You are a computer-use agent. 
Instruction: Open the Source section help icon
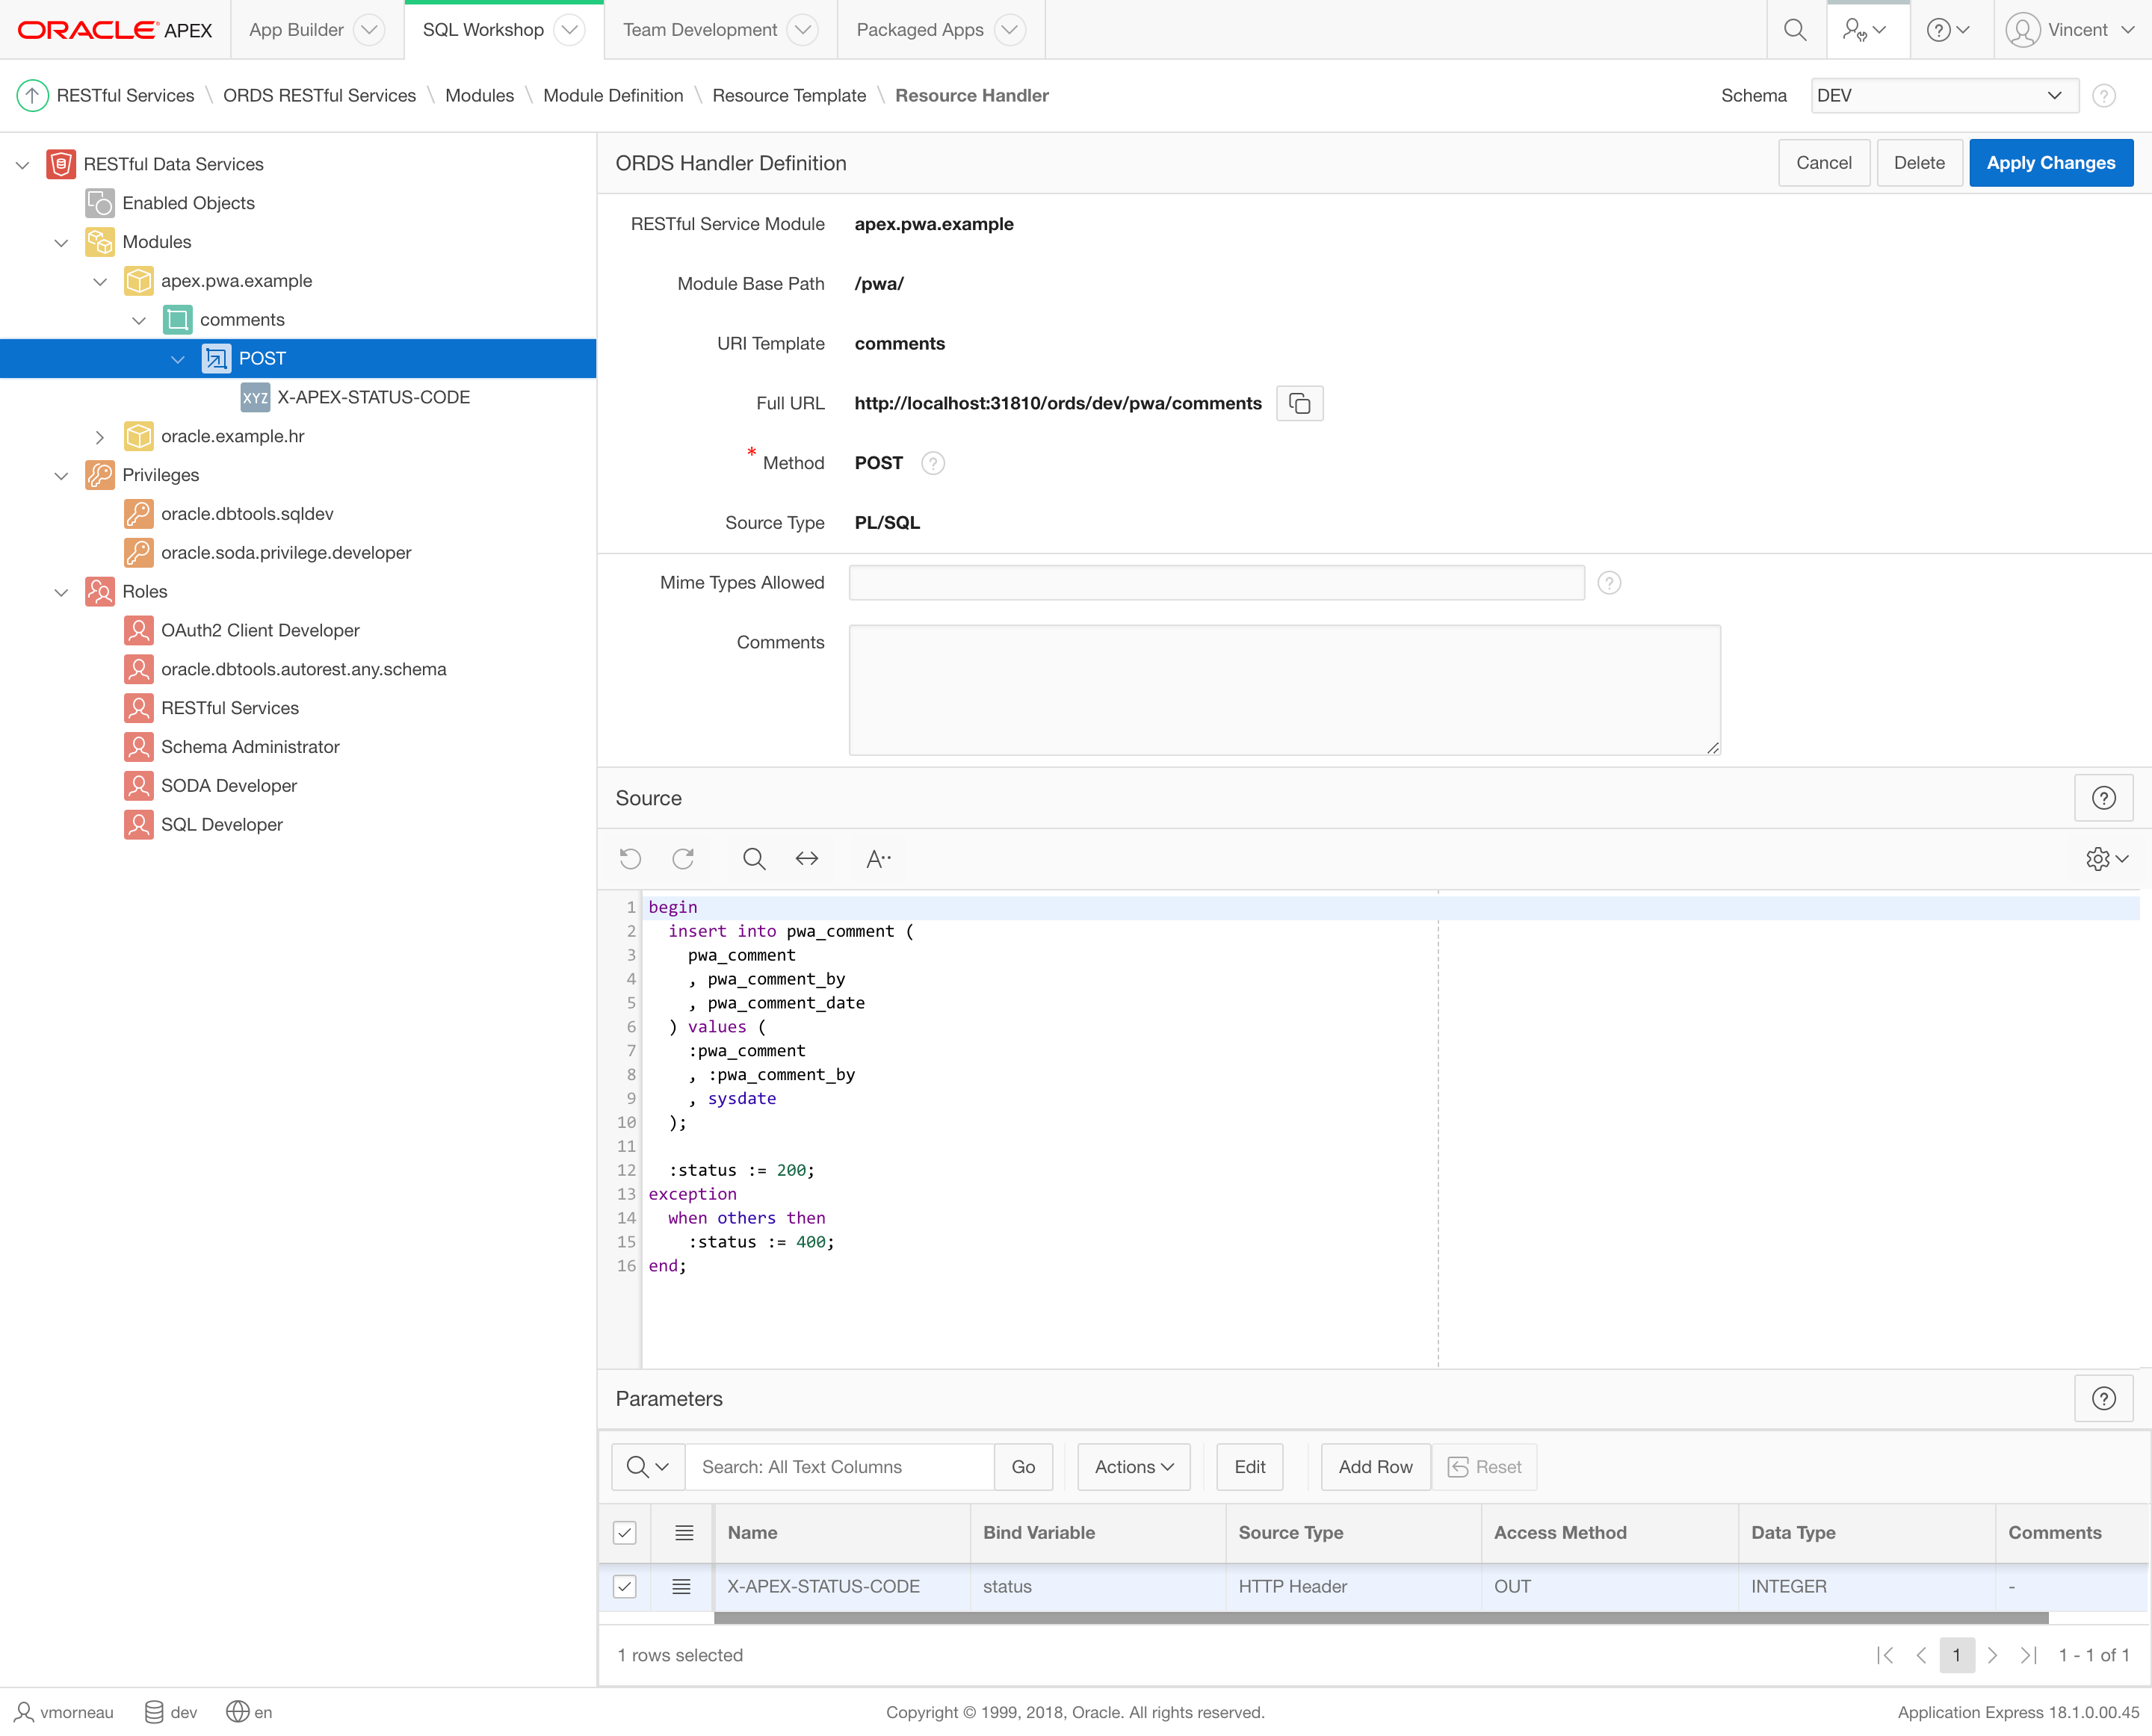pyautogui.click(x=2103, y=798)
